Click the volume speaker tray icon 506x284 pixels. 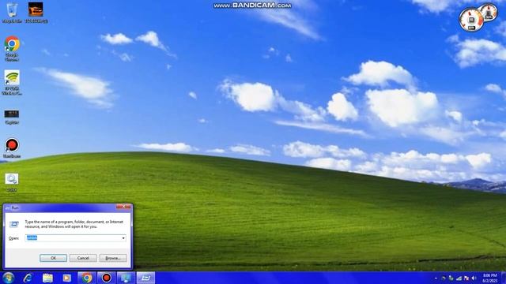pos(474,278)
